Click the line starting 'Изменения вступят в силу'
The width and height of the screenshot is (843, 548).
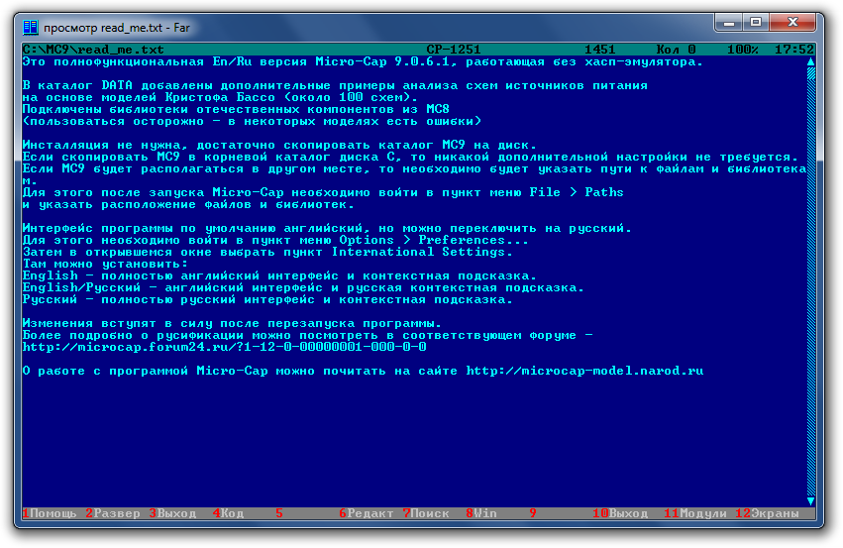tap(232, 324)
